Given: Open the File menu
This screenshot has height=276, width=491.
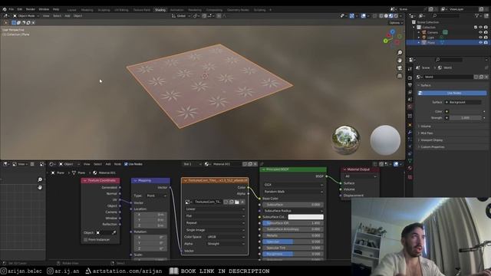Looking at the screenshot, I should [12, 9].
